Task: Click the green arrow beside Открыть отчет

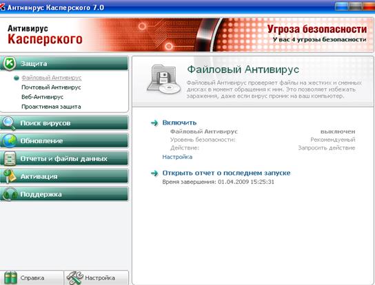Action: point(154,173)
